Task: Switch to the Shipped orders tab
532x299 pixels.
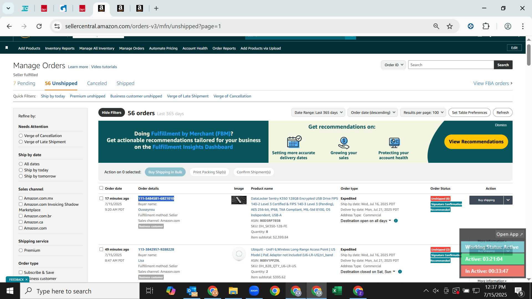Action: (126, 83)
